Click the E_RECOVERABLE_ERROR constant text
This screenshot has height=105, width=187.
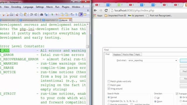point(19,59)
